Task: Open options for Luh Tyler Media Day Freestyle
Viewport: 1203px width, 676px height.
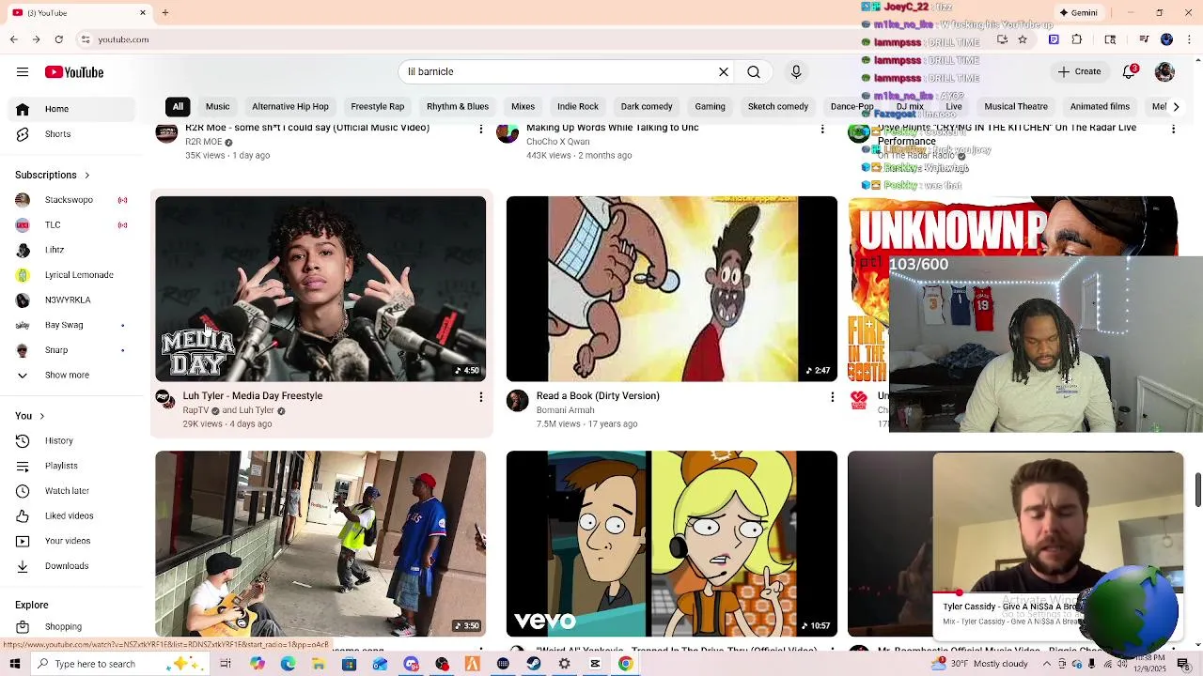Action: coord(480,397)
